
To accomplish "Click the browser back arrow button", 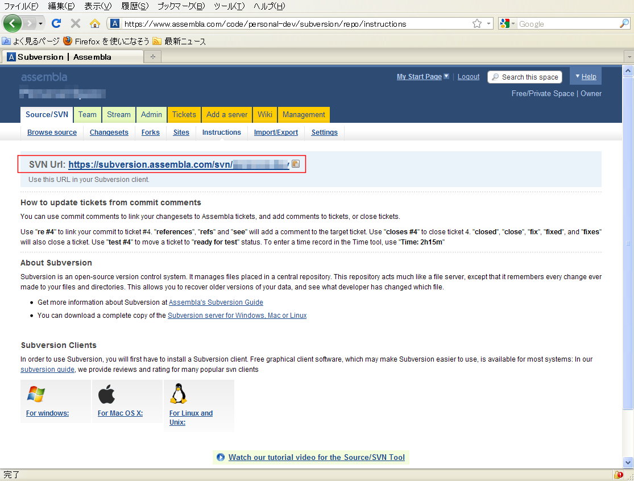I will pos(13,23).
